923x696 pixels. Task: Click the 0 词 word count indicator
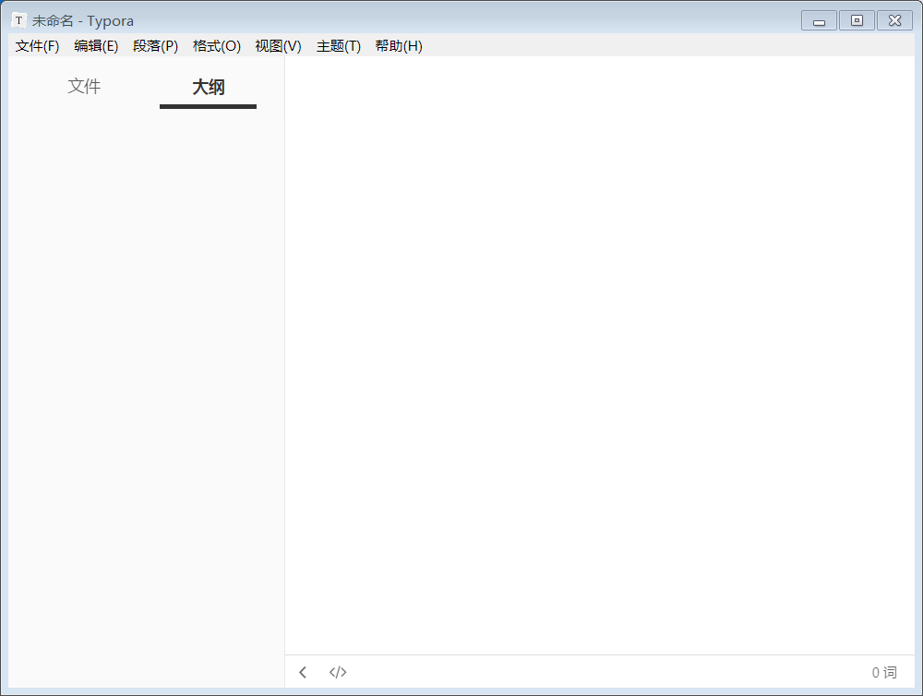pos(882,672)
